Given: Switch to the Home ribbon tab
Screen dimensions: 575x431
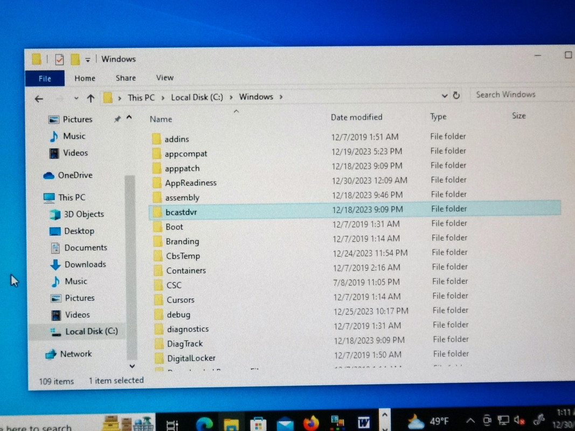Looking at the screenshot, I should point(85,78).
